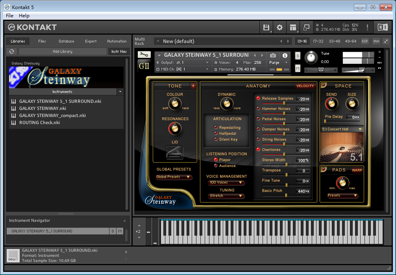The width and height of the screenshot is (396, 275).
Task: Click the piano LID icon
Action: coord(174,152)
